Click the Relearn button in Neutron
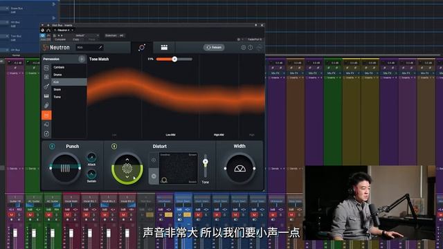This screenshot has height=249, width=443. [214, 48]
